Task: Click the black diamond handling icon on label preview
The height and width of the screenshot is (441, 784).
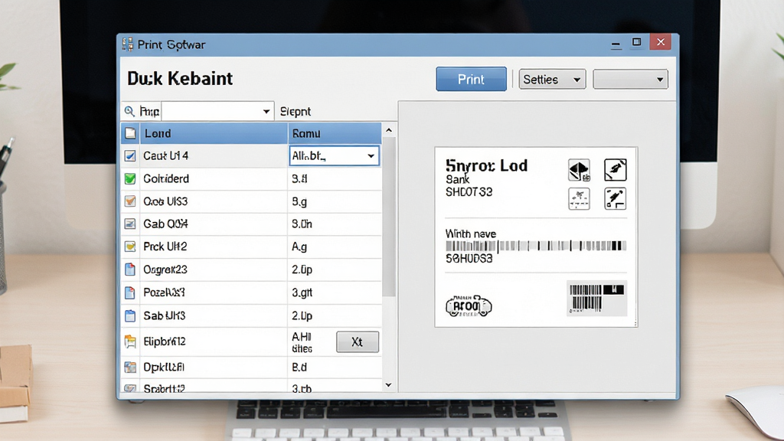Action: pyautogui.click(x=579, y=170)
